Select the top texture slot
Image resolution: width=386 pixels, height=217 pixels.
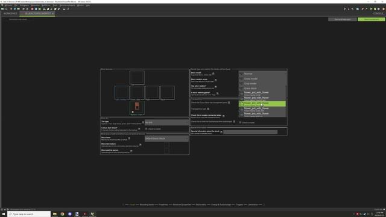coord(137,78)
